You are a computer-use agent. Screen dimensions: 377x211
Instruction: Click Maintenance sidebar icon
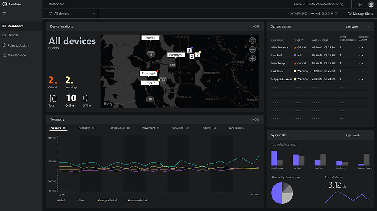pos(4,55)
